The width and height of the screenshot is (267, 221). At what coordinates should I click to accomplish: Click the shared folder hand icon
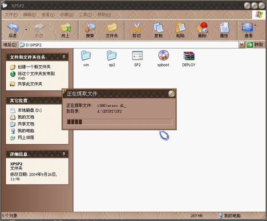click(12, 84)
